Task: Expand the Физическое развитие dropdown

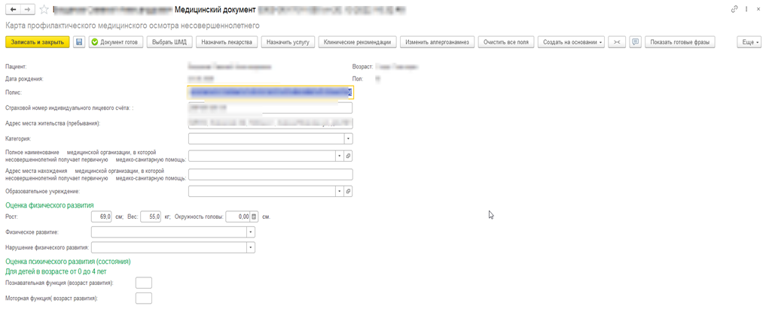Action: pyautogui.click(x=250, y=232)
